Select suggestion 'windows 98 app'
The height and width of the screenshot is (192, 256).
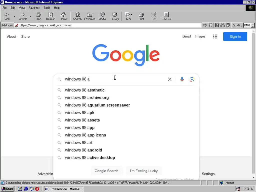tap(126, 128)
